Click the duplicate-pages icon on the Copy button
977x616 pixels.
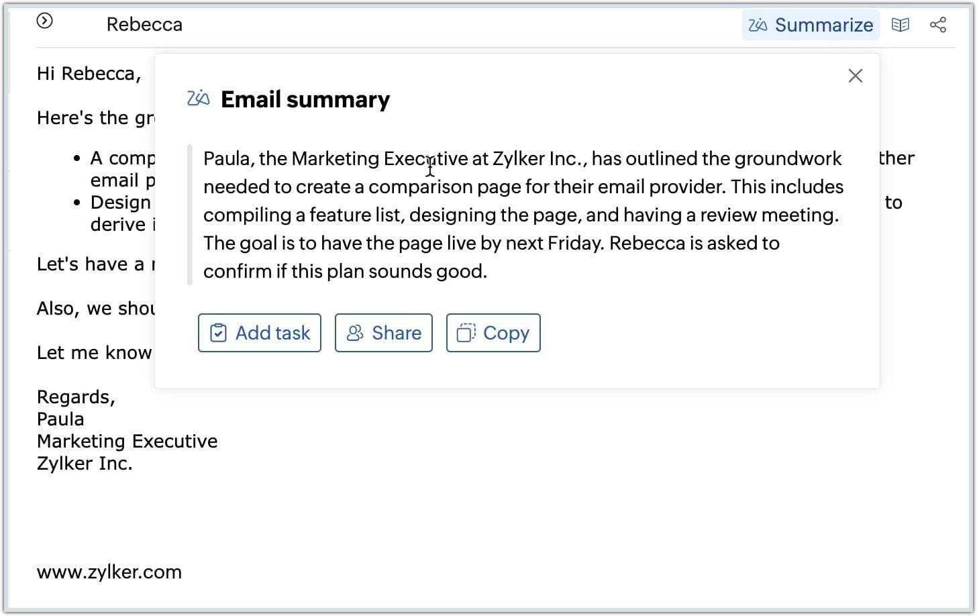click(466, 333)
